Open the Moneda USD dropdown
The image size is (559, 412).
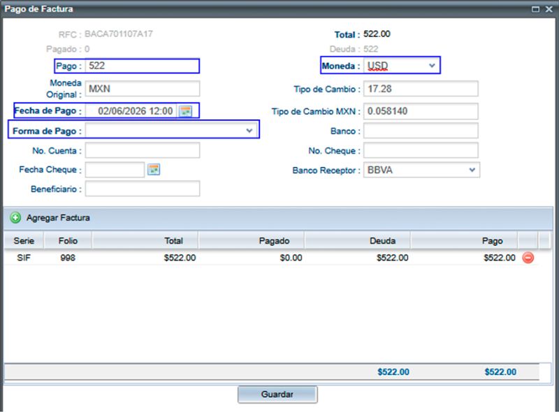point(432,66)
